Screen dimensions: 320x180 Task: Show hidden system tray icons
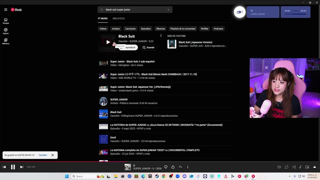[290, 176]
